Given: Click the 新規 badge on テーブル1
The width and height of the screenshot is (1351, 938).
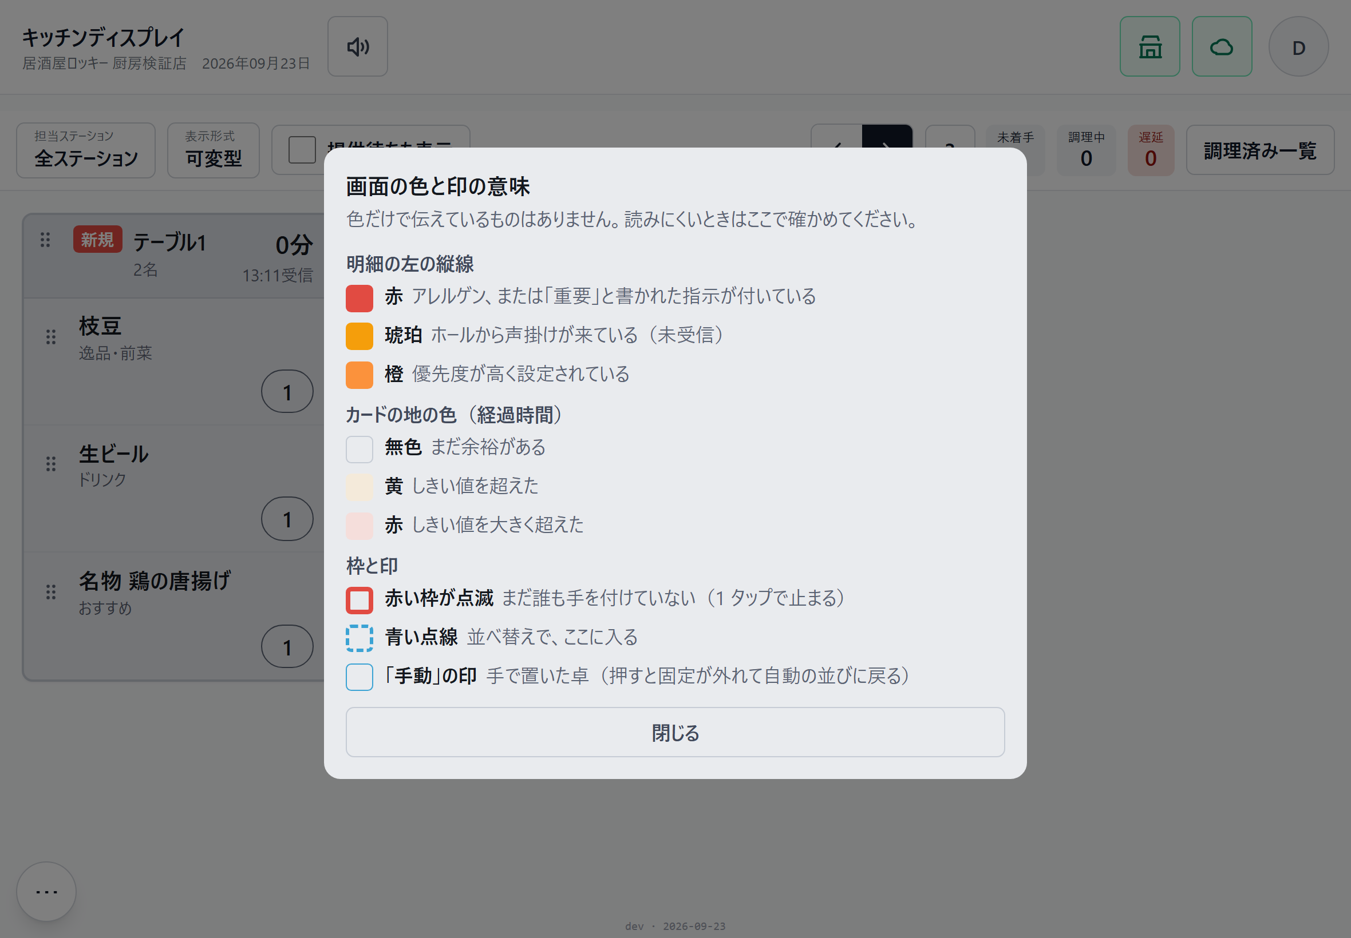Looking at the screenshot, I should [x=98, y=239].
